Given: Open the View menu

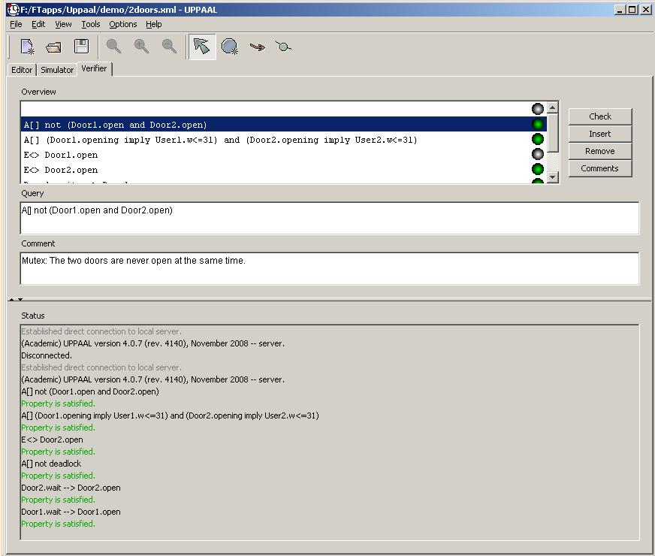Looking at the screenshot, I should pos(63,24).
